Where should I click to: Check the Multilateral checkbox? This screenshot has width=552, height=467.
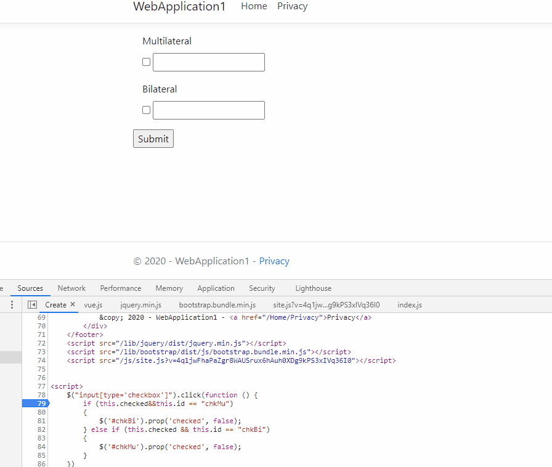click(147, 62)
